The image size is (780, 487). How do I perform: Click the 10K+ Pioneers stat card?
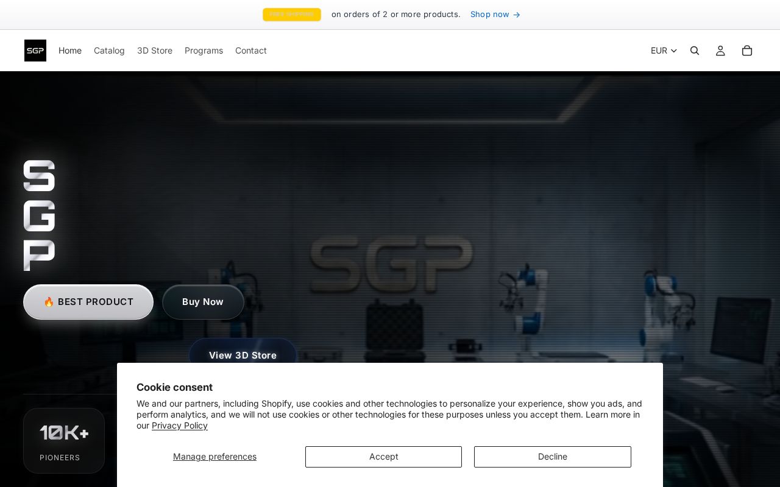coord(64,441)
